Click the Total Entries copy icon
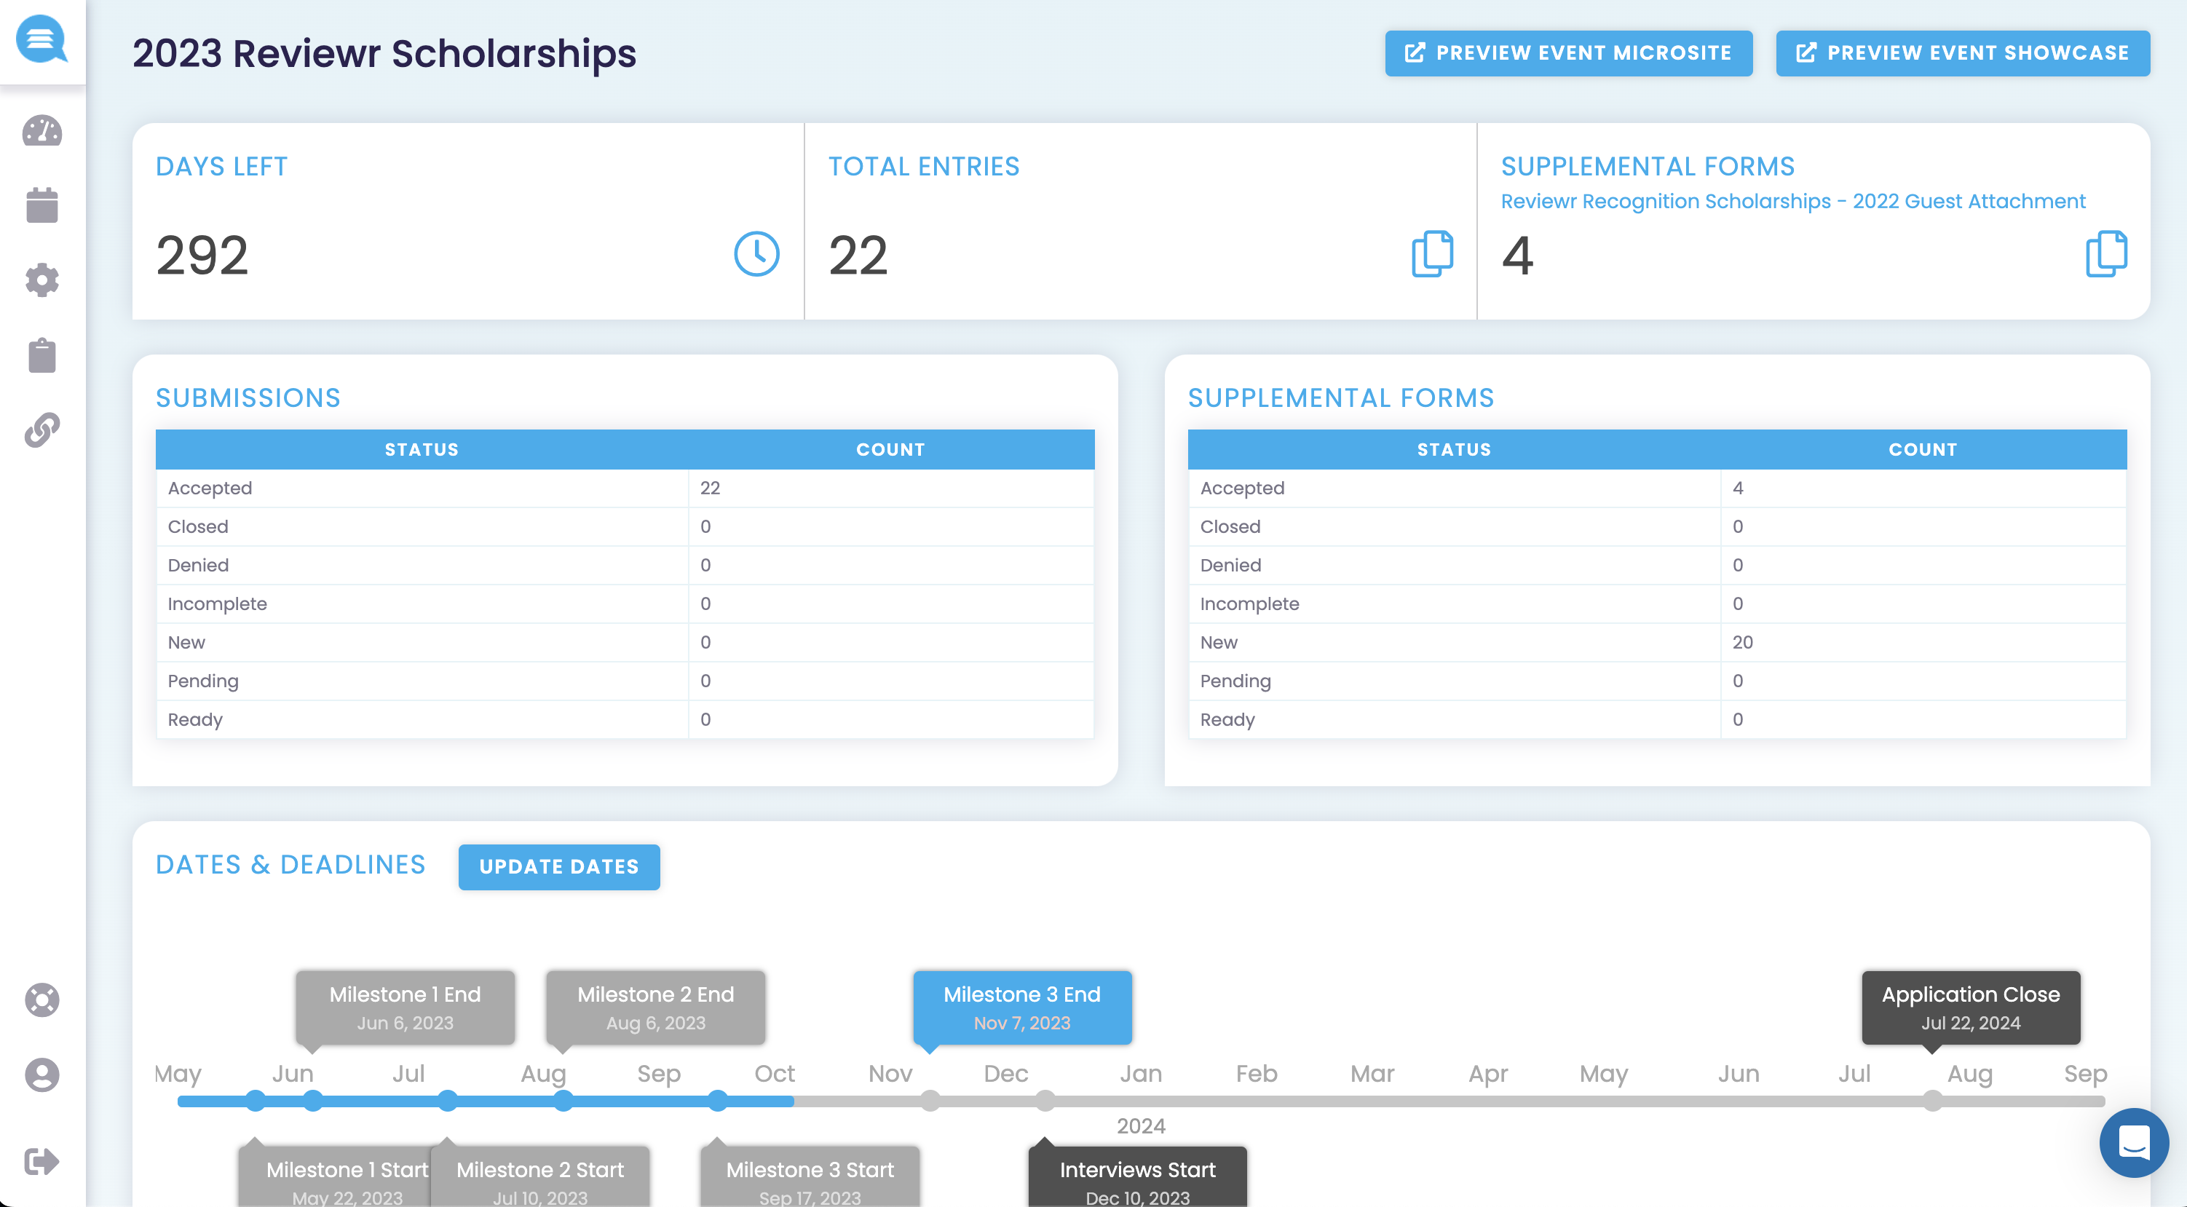Image resolution: width=2187 pixels, height=1207 pixels. 1431,254
